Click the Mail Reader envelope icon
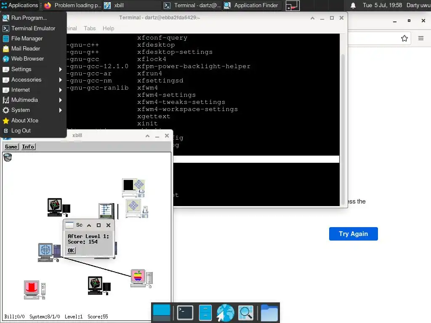 click(6, 49)
